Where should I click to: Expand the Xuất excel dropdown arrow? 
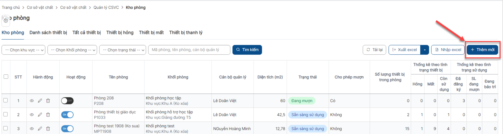425,50
